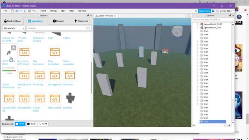Open the persik_6564 account dropdown
This screenshot has height=140, width=249.
coord(227,11)
